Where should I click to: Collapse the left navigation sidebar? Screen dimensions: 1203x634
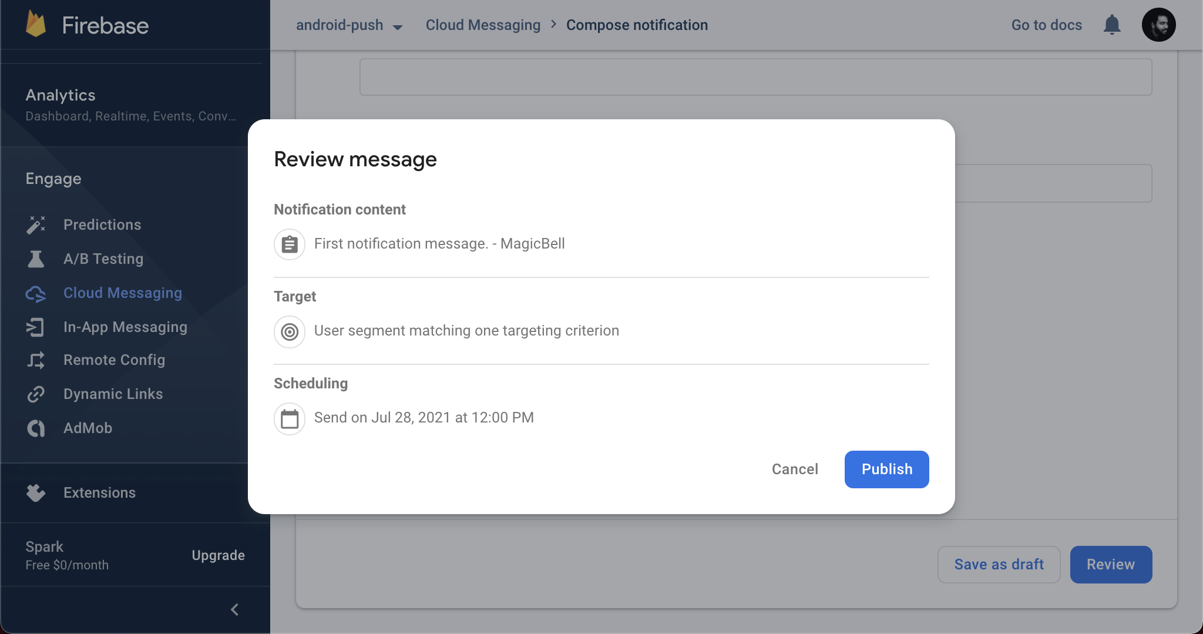[234, 609]
